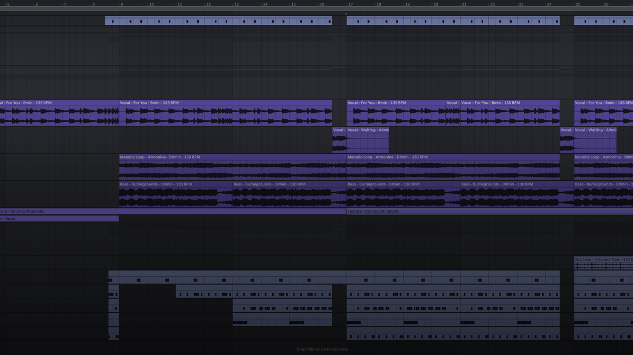Screen dimensions: 633x355
Task: Click bar 10 on the timeline ruler
Action: coord(151,4)
